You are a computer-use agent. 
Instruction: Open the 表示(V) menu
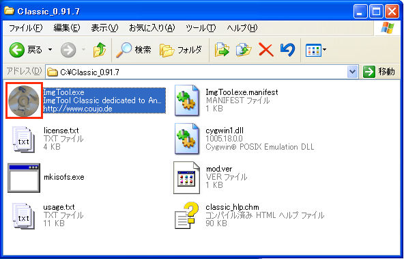click(x=104, y=28)
